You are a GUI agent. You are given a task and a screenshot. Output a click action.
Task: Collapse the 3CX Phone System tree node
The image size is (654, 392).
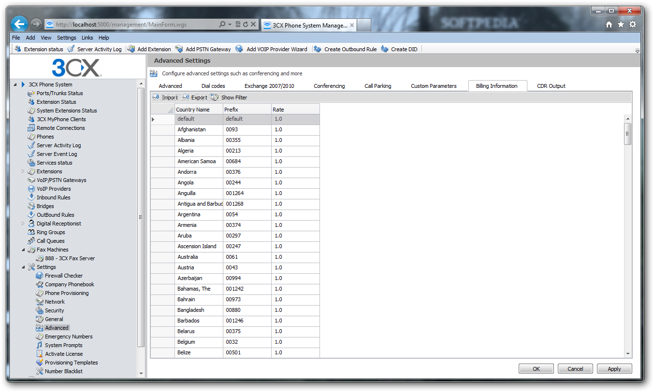point(15,84)
